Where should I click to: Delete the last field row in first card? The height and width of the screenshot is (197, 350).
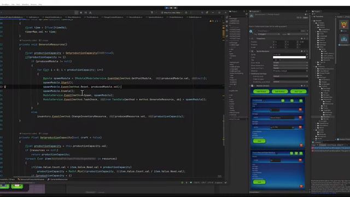[300, 127]
